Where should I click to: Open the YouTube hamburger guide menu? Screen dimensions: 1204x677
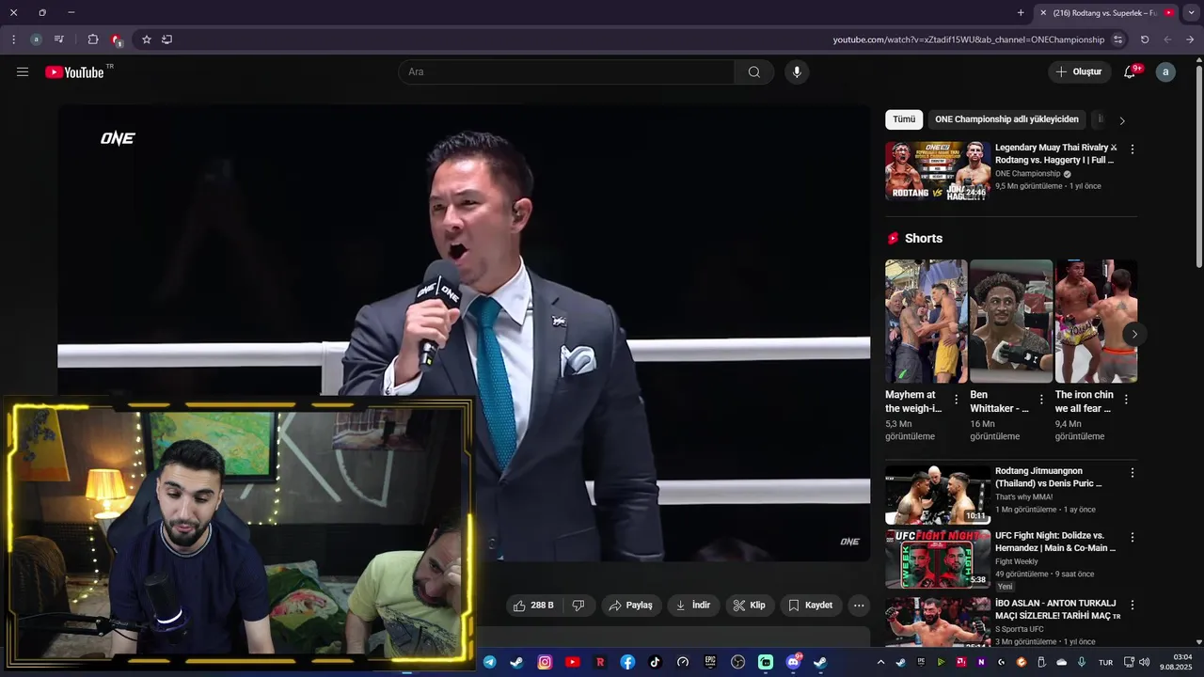(23, 71)
